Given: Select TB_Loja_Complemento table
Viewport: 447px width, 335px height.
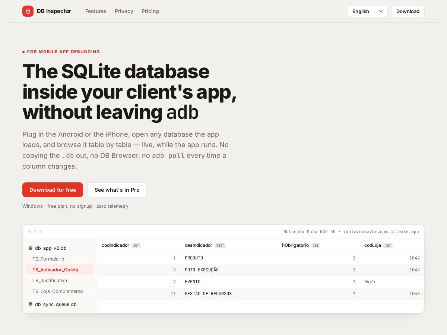Looking at the screenshot, I should click(60, 291).
